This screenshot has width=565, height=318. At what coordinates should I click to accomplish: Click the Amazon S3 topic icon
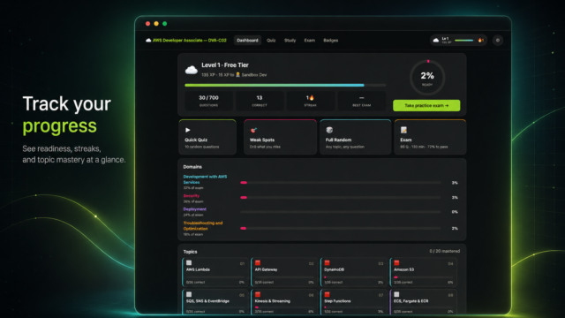[396, 263]
